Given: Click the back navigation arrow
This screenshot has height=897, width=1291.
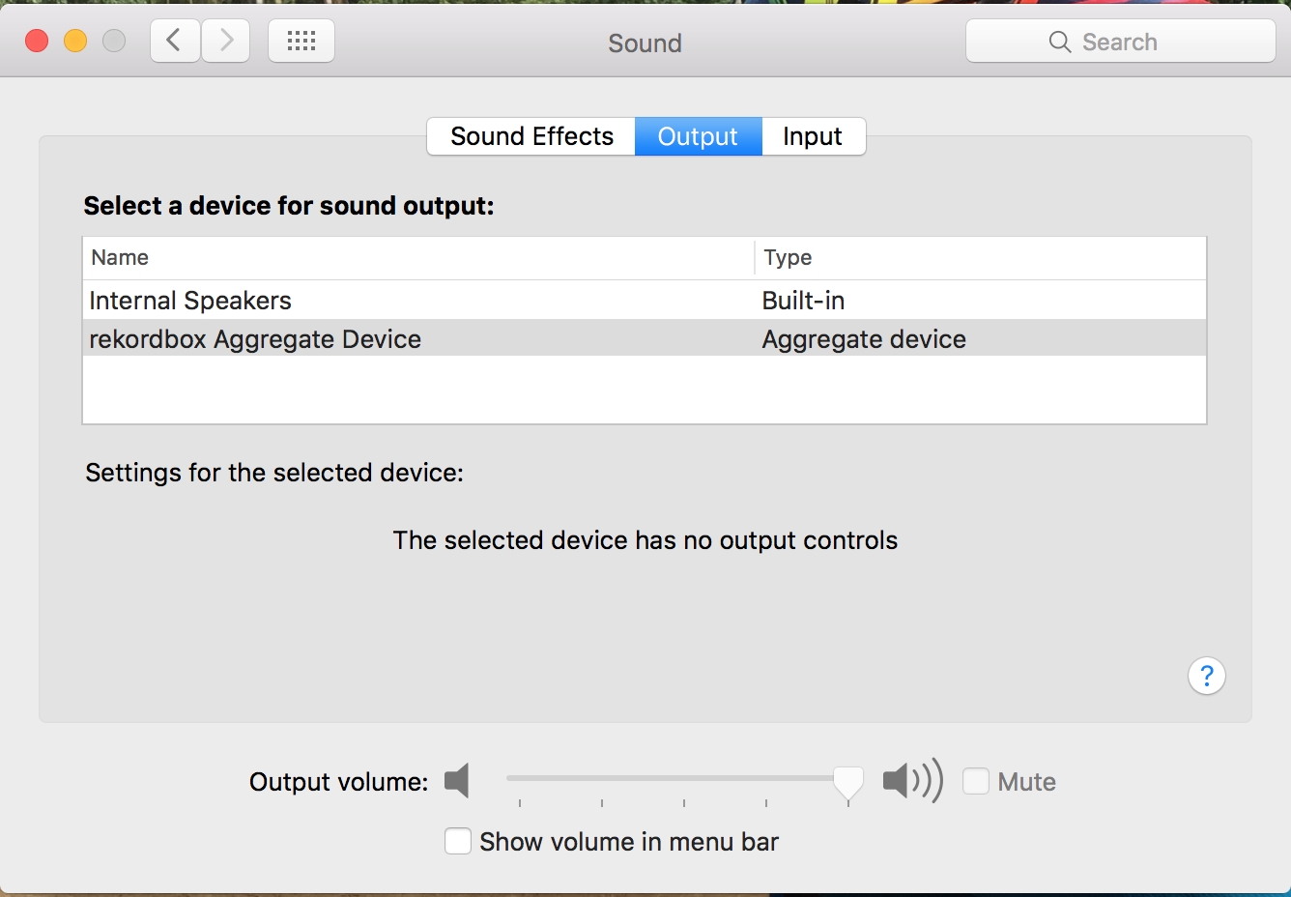Looking at the screenshot, I should 175,41.
